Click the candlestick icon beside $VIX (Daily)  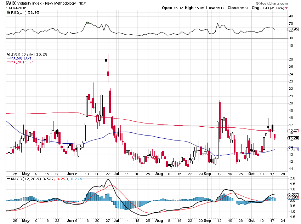8,54
